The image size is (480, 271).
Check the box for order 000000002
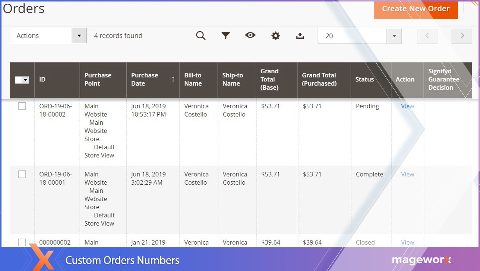[x=22, y=242]
